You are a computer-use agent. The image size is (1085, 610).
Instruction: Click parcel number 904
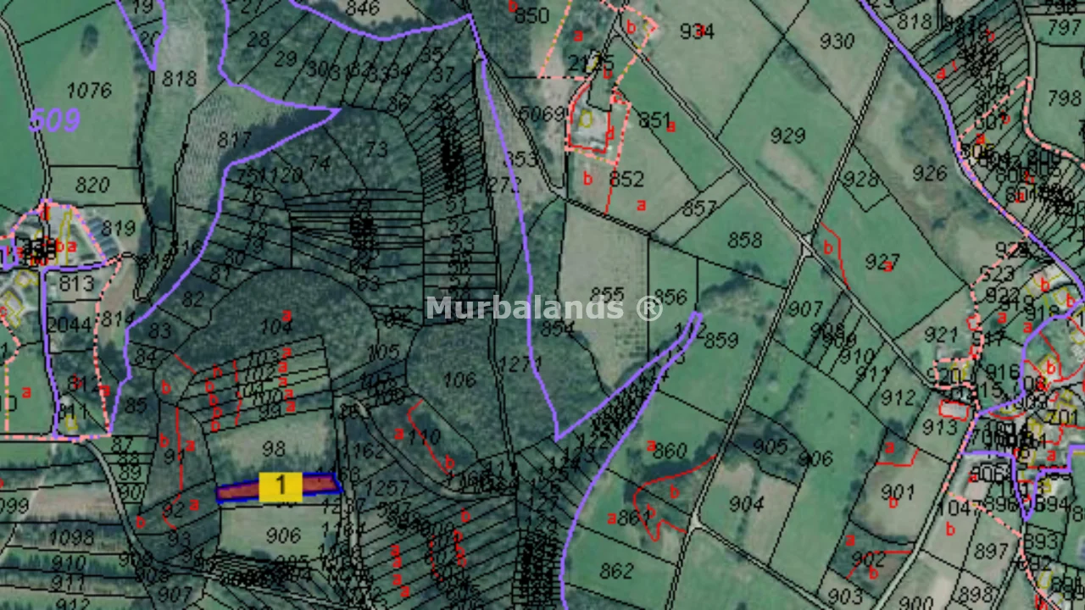(x=746, y=504)
